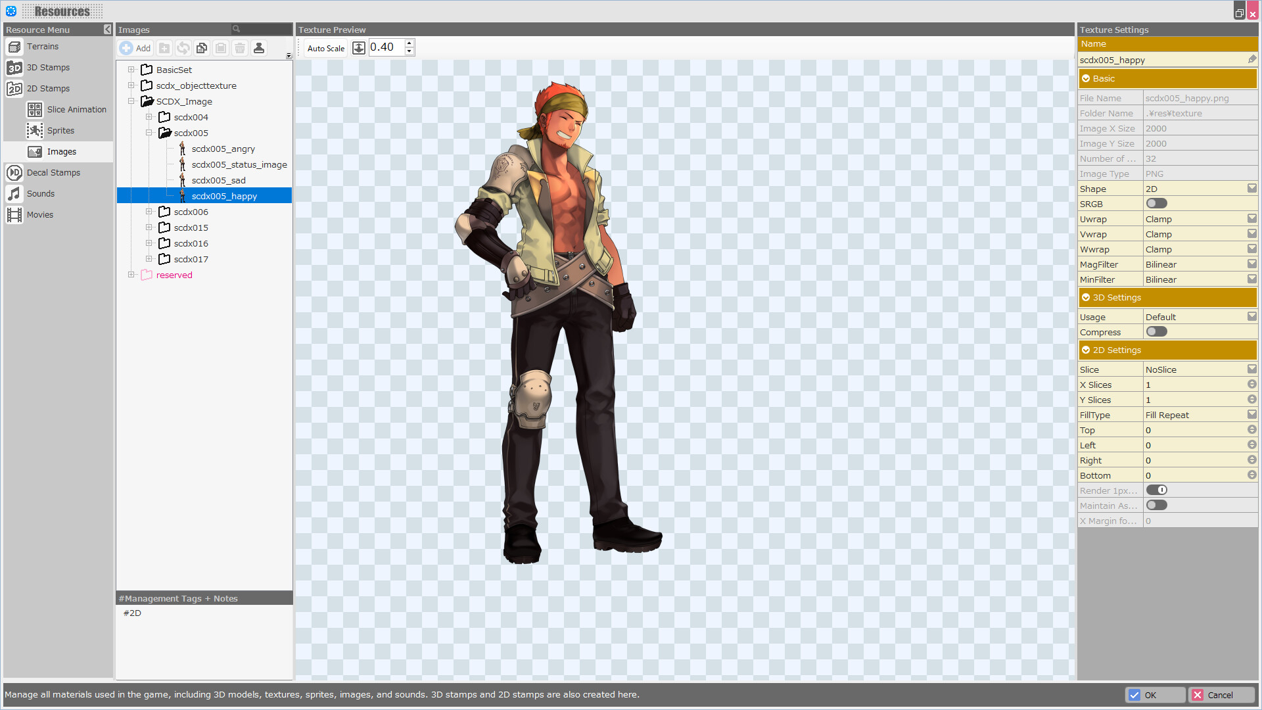Turn on the Compress toggle

point(1156,331)
